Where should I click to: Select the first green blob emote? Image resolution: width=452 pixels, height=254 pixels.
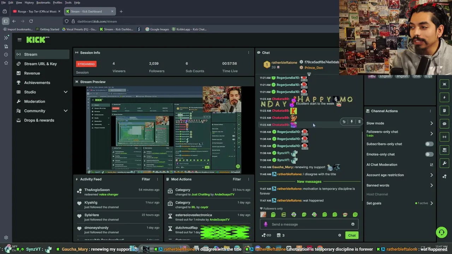273,214
